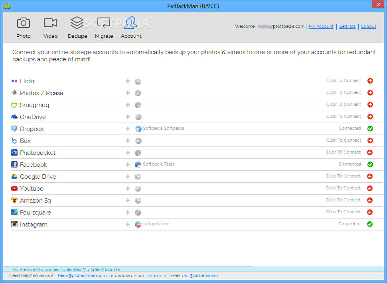This screenshot has height=283, width=387.
Task: Click green connected checkmark for Dropbox
Action: pos(370,129)
